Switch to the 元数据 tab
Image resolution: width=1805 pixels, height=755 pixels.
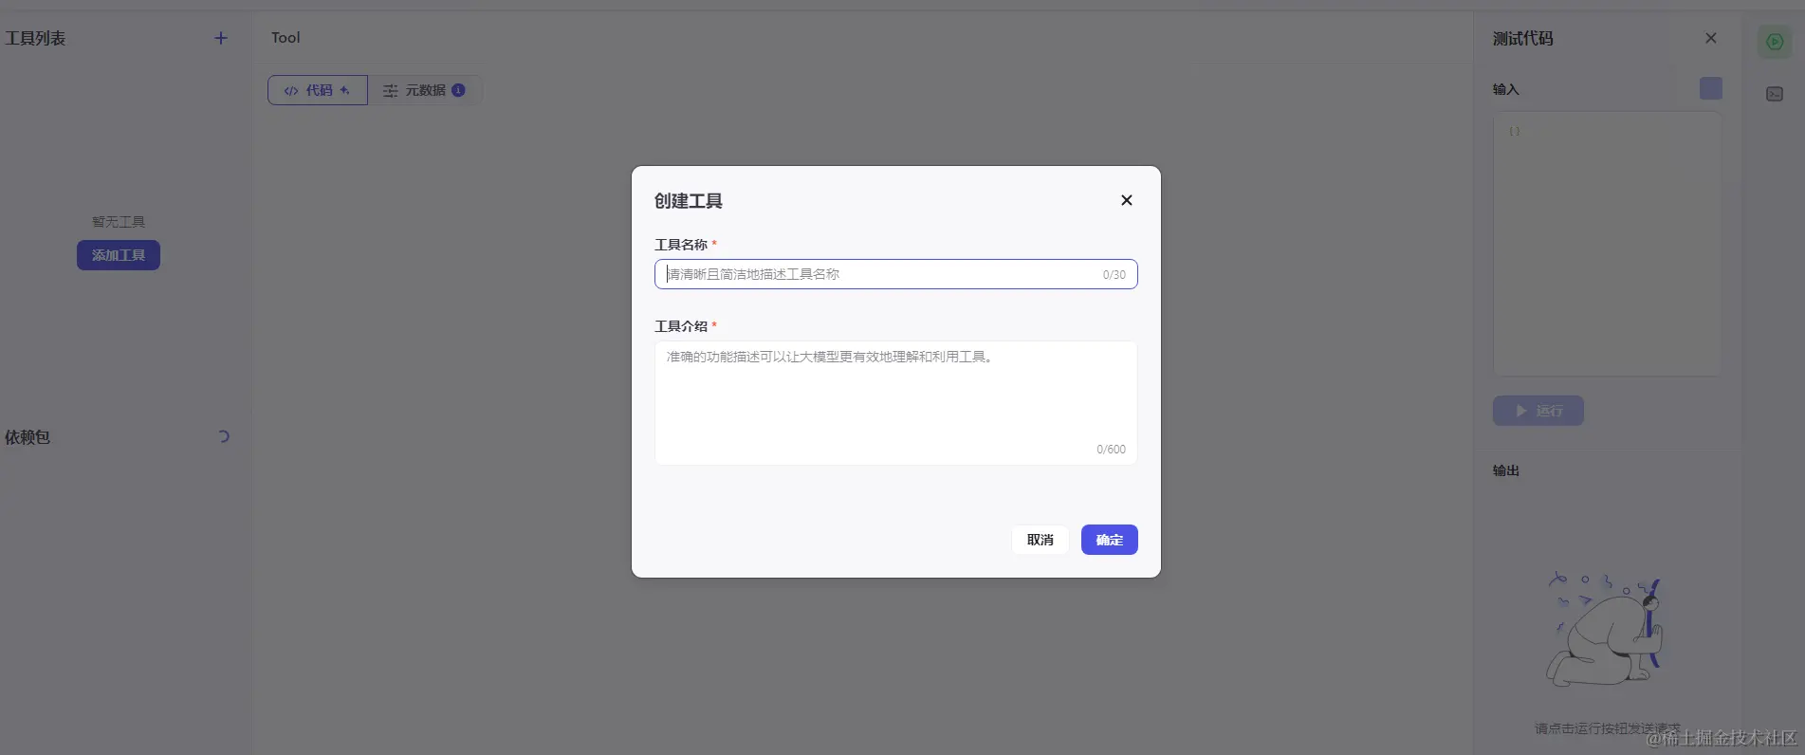(x=424, y=90)
